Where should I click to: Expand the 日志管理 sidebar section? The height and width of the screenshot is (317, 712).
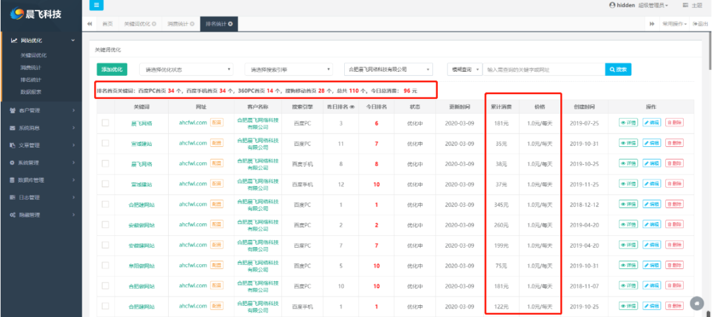[x=41, y=197]
